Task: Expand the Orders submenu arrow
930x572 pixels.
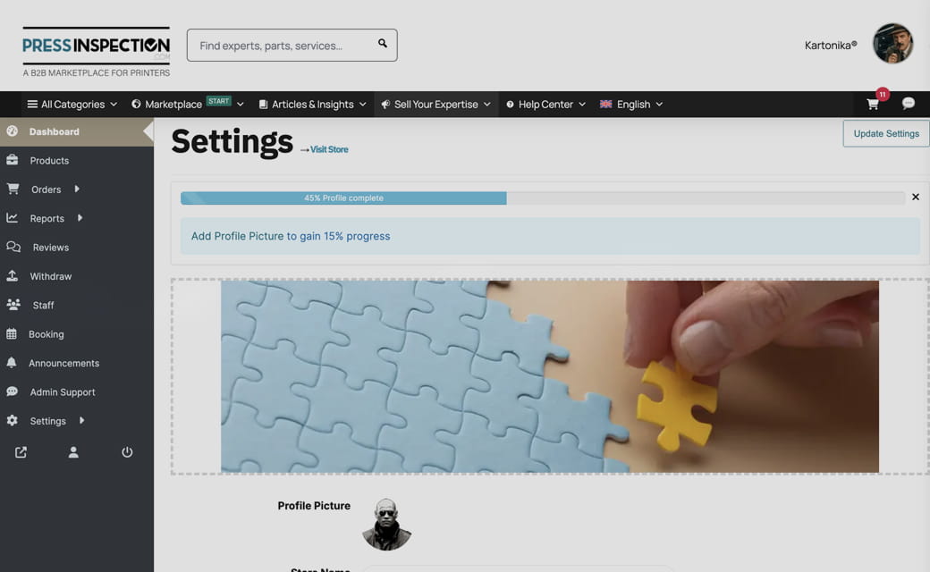Action: click(77, 189)
